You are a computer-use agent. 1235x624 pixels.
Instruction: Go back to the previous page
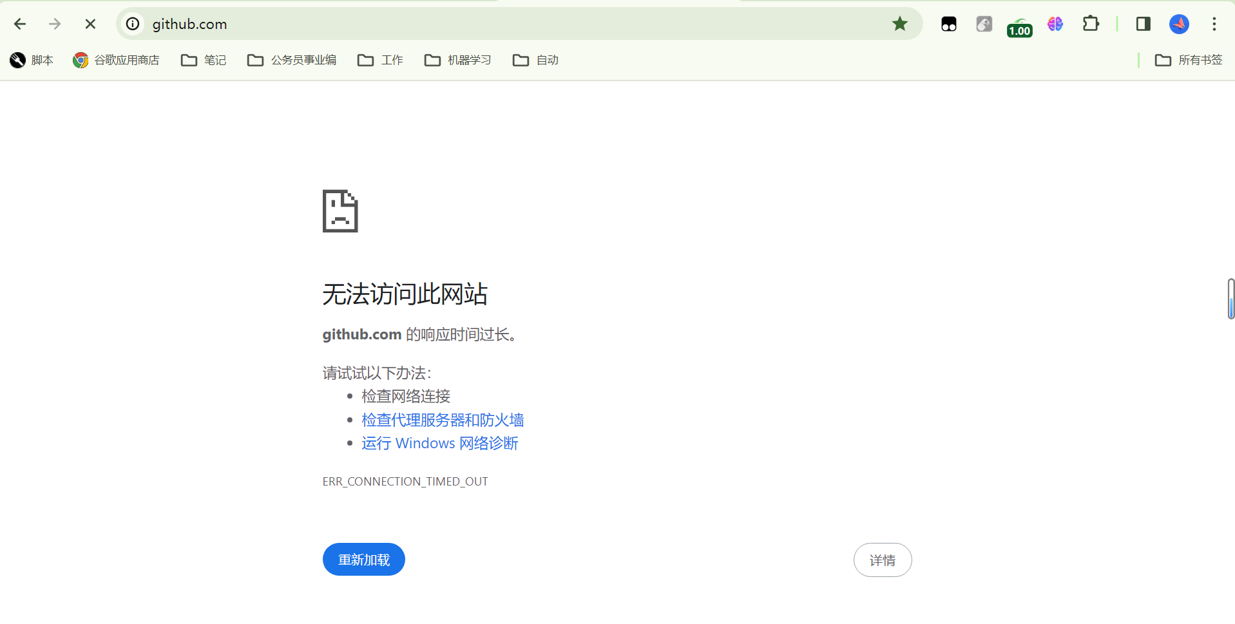click(x=20, y=24)
